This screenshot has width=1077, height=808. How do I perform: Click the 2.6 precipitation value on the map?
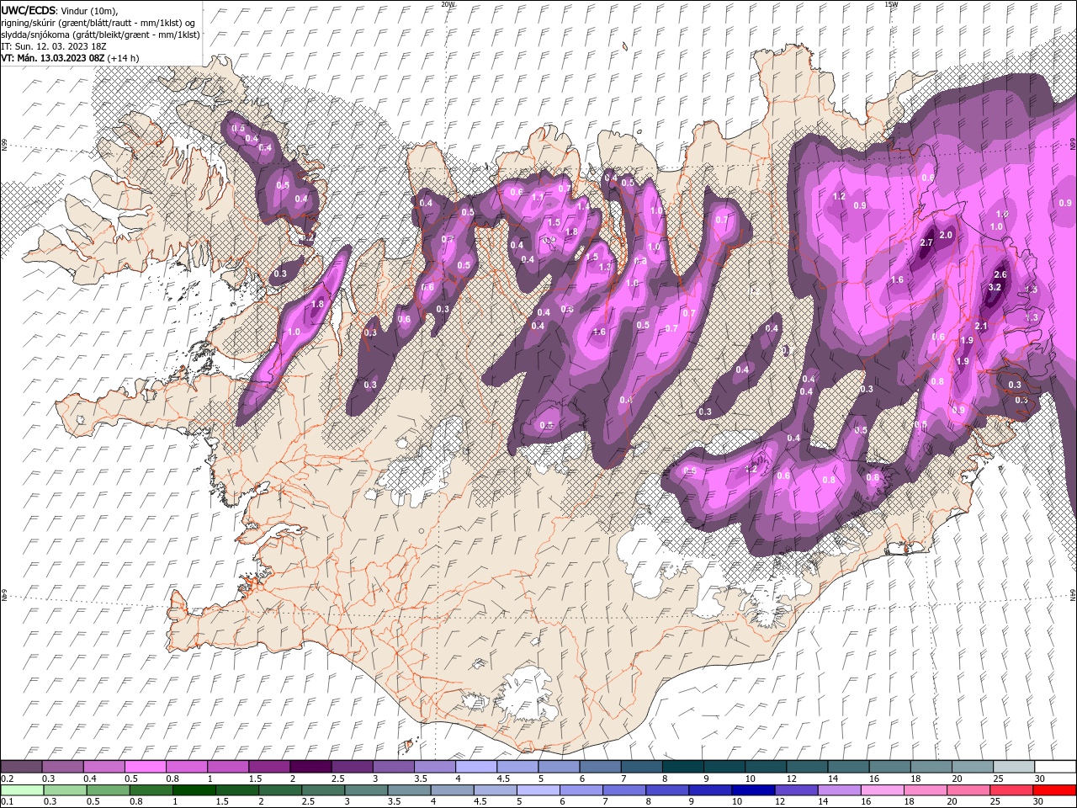[1000, 274]
